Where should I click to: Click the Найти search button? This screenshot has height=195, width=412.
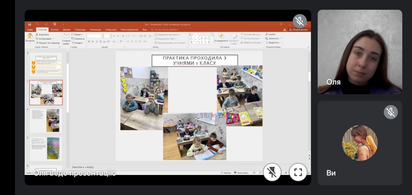click(x=270, y=34)
